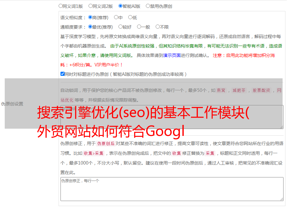This screenshot has width=287, height=207.
Task: Set 通顺度要求 to 不限
Action: coord(158,27)
